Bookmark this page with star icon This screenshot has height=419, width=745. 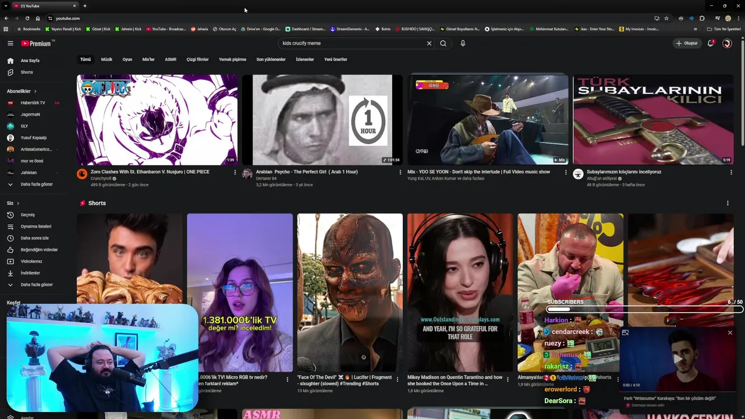pyautogui.click(x=666, y=18)
